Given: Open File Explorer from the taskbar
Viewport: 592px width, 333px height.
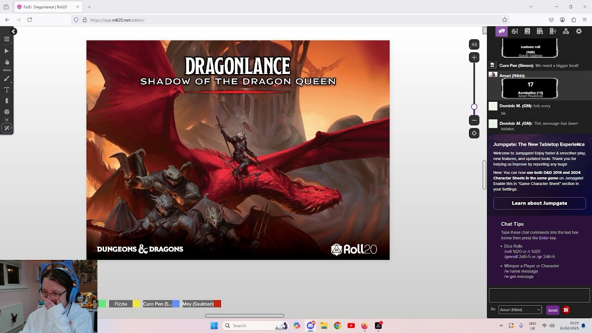Looking at the screenshot, I should pyautogui.click(x=324, y=326).
